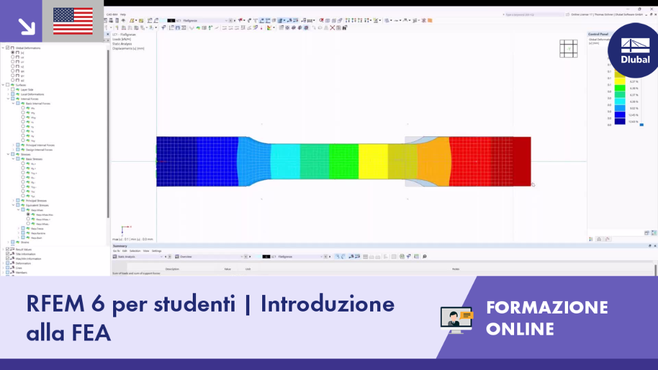Click the home icon in Control Panel footer
Image resolution: width=658 pixels, height=370 pixels.
click(x=599, y=239)
